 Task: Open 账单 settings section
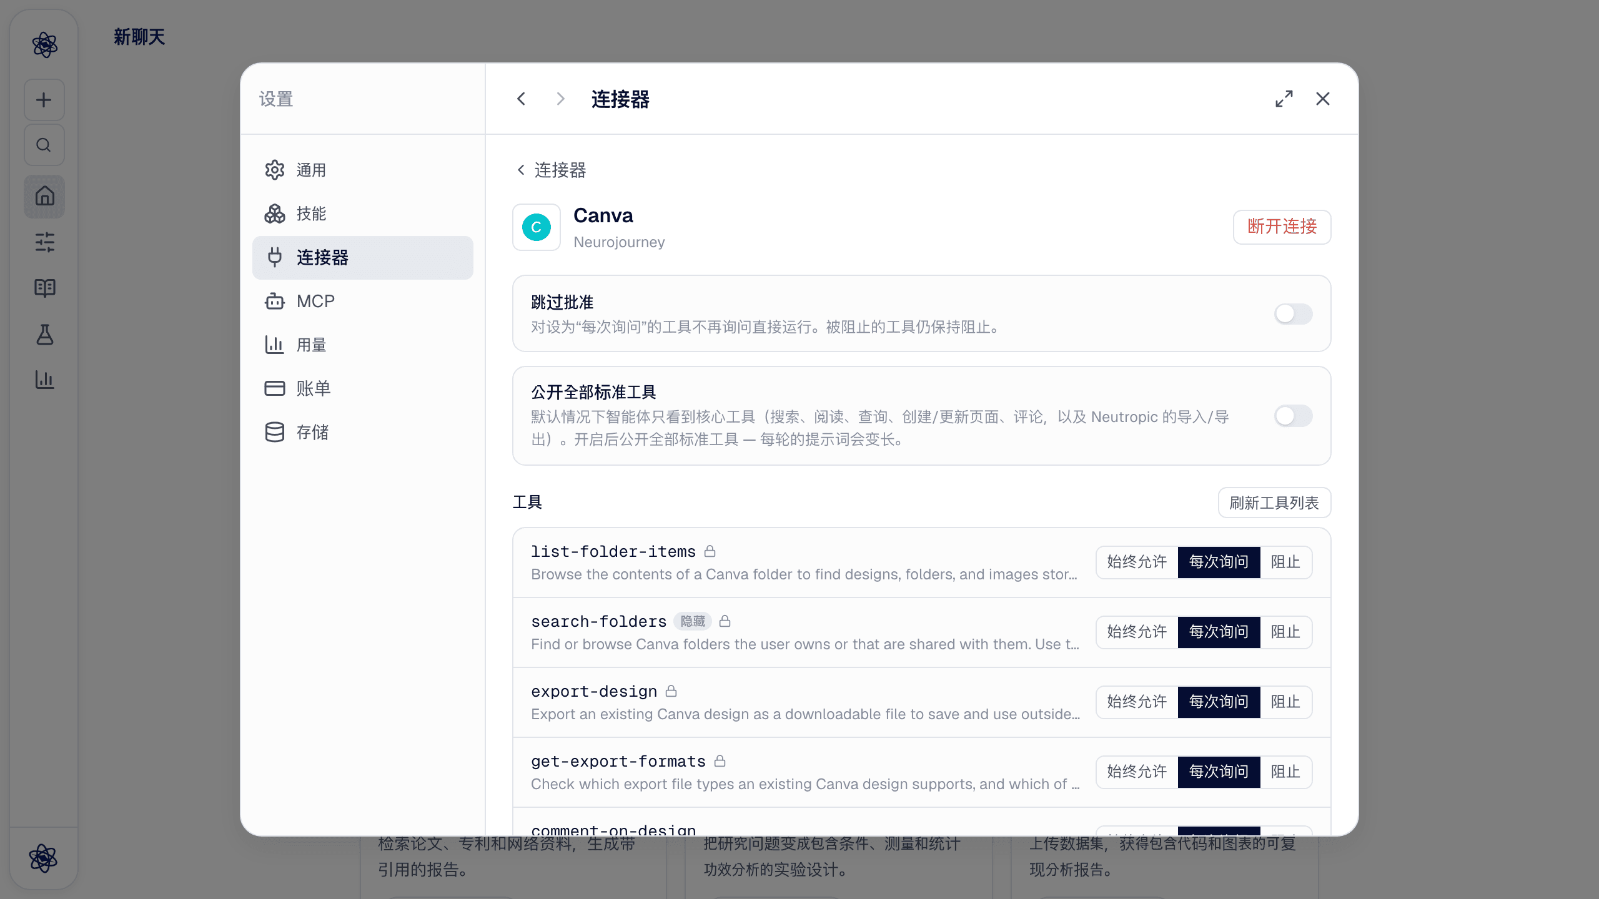363,388
